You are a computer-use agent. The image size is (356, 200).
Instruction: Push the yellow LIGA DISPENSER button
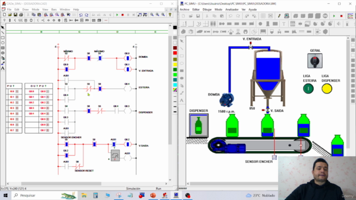coord(327,88)
